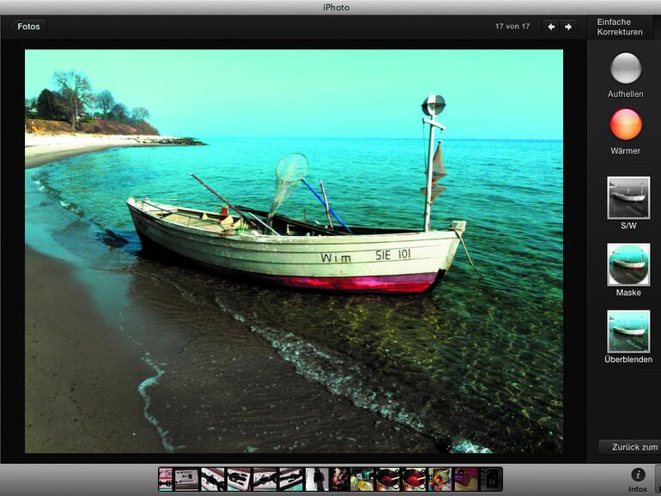Viewport: 661px width, 496px height.
Task: Click the Zurück zum reset button
Action: click(630, 447)
